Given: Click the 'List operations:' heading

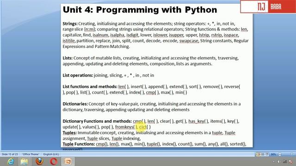Looking at the screenshot, I should tap(78, 75).
